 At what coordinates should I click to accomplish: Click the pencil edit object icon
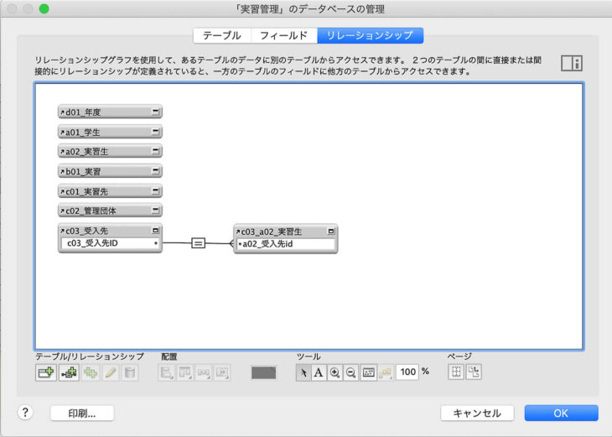pyautogui.click(x=111, y=372)
